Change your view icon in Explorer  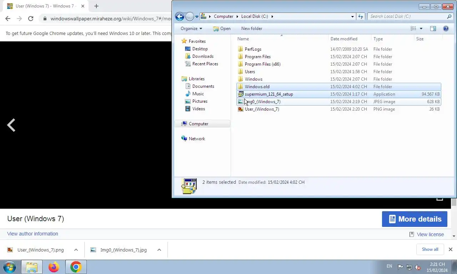pos(413,29)
